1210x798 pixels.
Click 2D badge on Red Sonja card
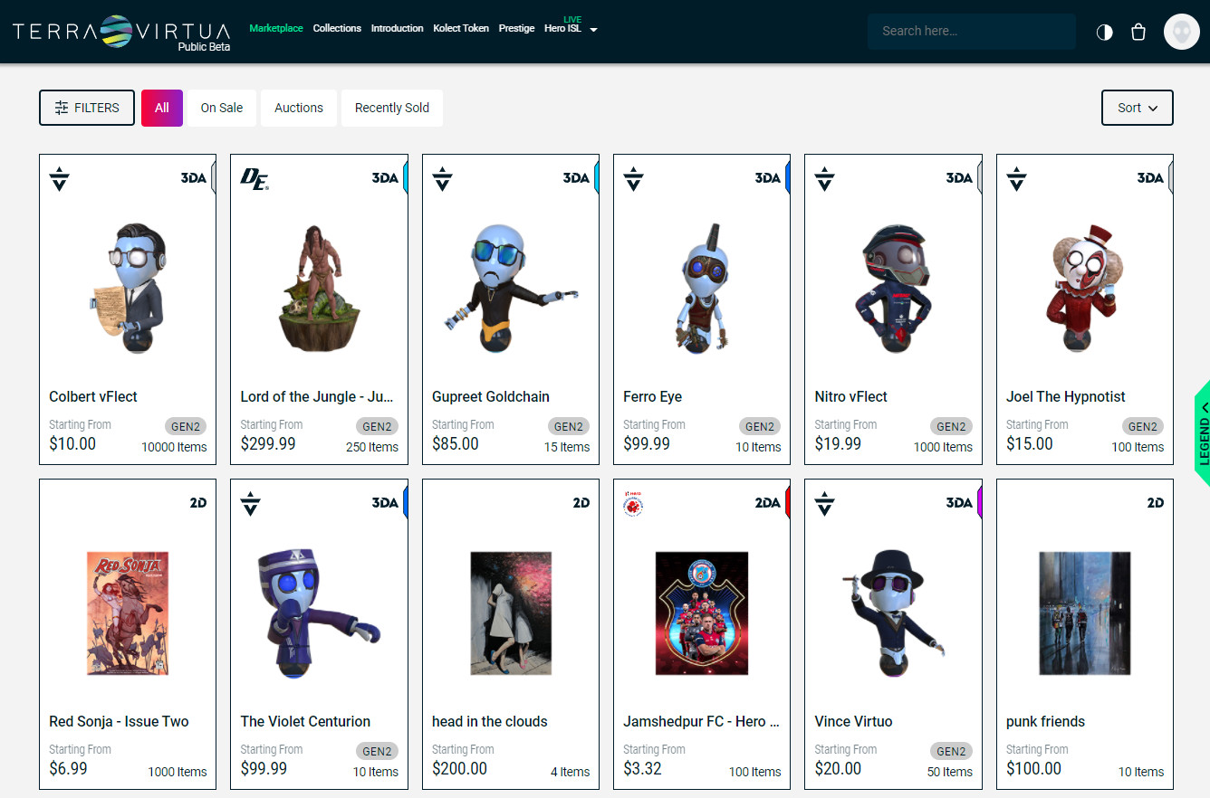198,503
